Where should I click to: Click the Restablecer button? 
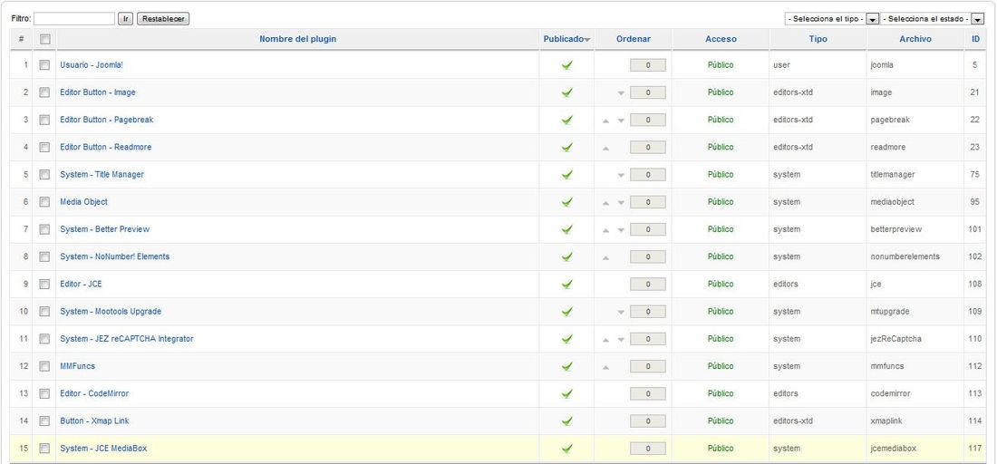coord(163,19)
